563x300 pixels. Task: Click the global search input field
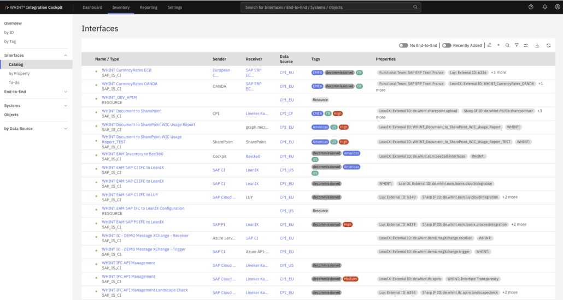click(x=331, y=7)
